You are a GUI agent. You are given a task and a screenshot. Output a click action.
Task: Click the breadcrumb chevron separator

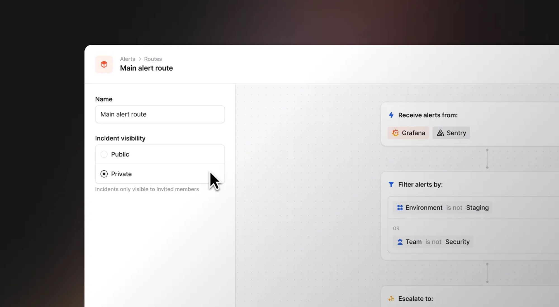point(140,59)
